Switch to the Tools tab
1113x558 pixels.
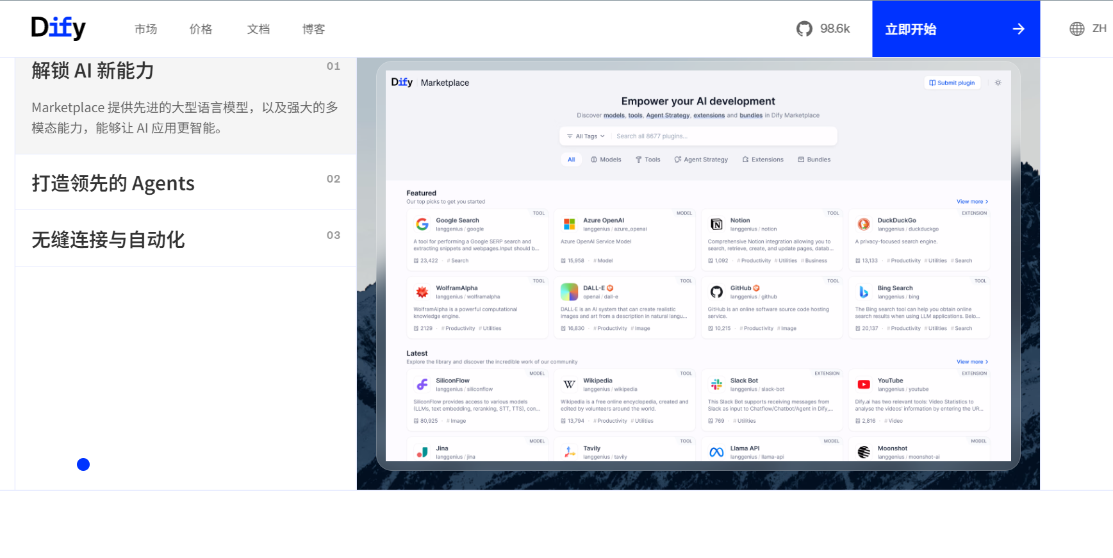648,160
